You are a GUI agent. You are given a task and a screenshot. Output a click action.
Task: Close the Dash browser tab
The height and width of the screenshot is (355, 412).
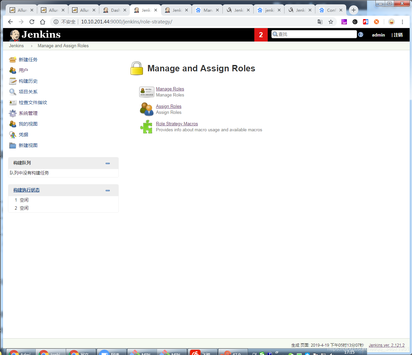pos(125,10)
